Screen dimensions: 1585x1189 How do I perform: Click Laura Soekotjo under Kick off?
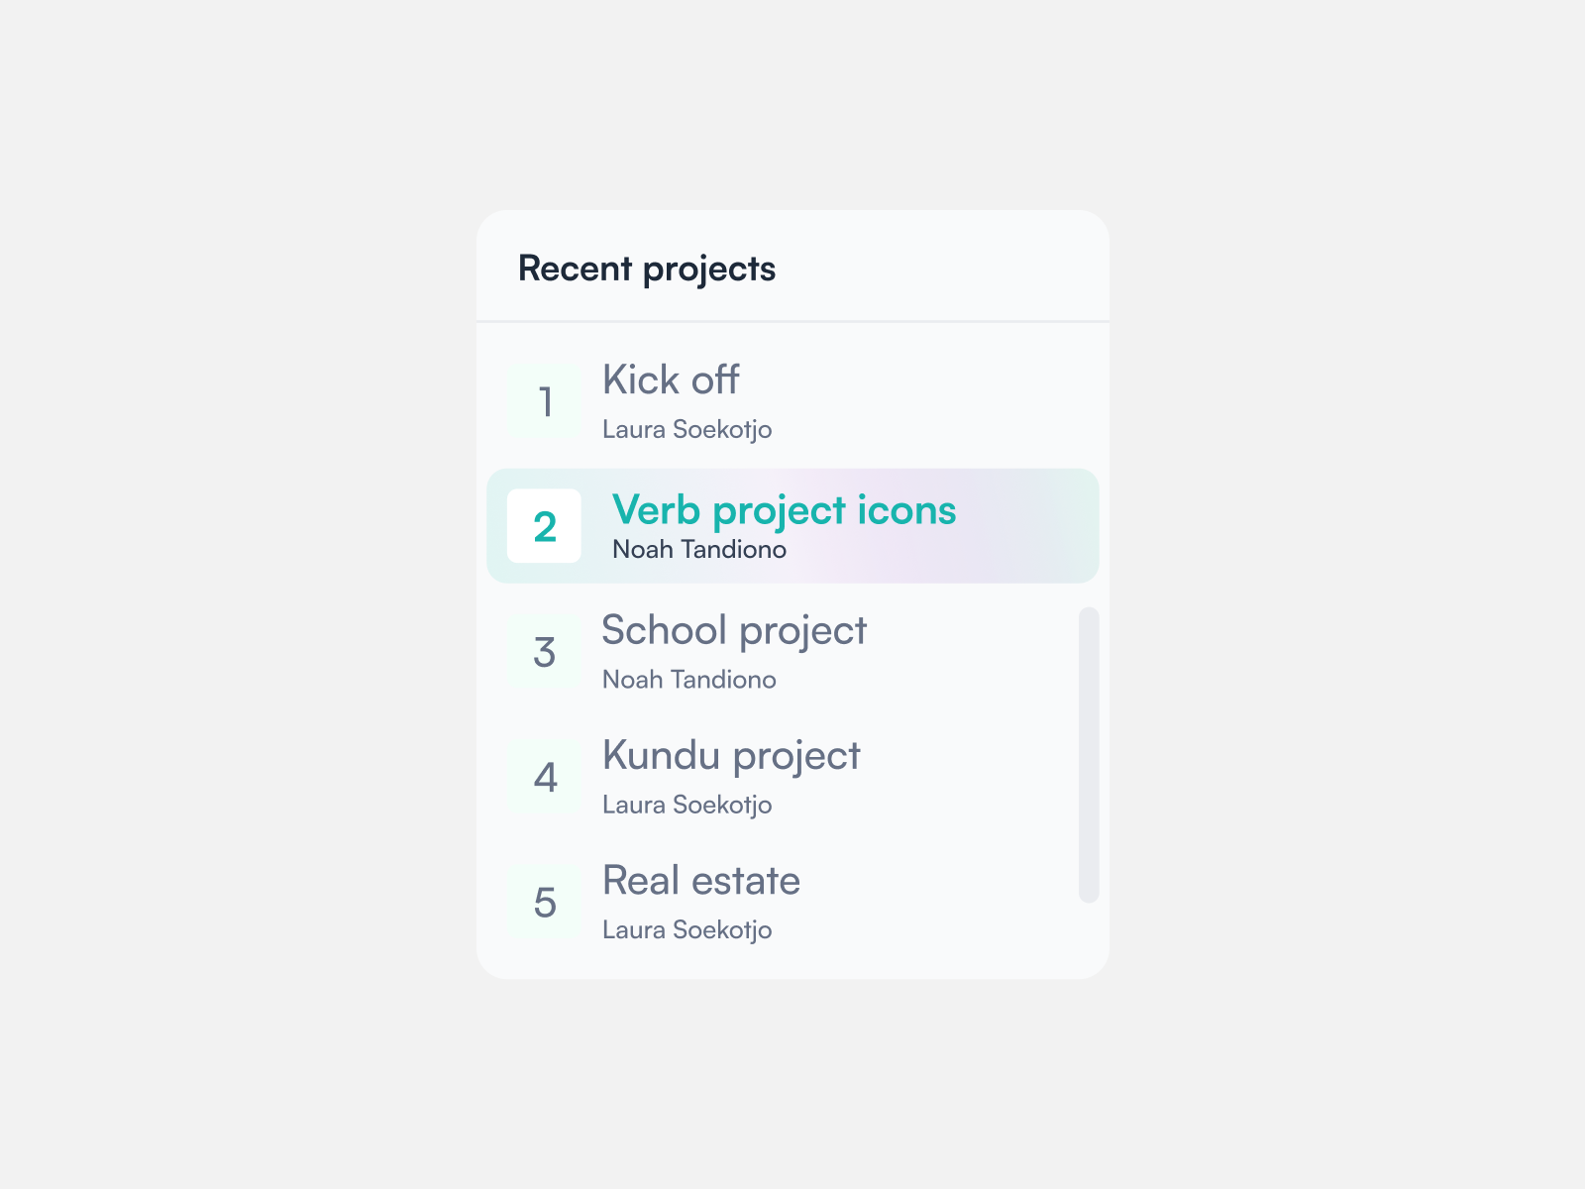(687, 429)
